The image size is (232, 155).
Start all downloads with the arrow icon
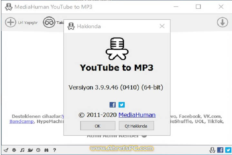pyautogui.click(x=222, y=22)
